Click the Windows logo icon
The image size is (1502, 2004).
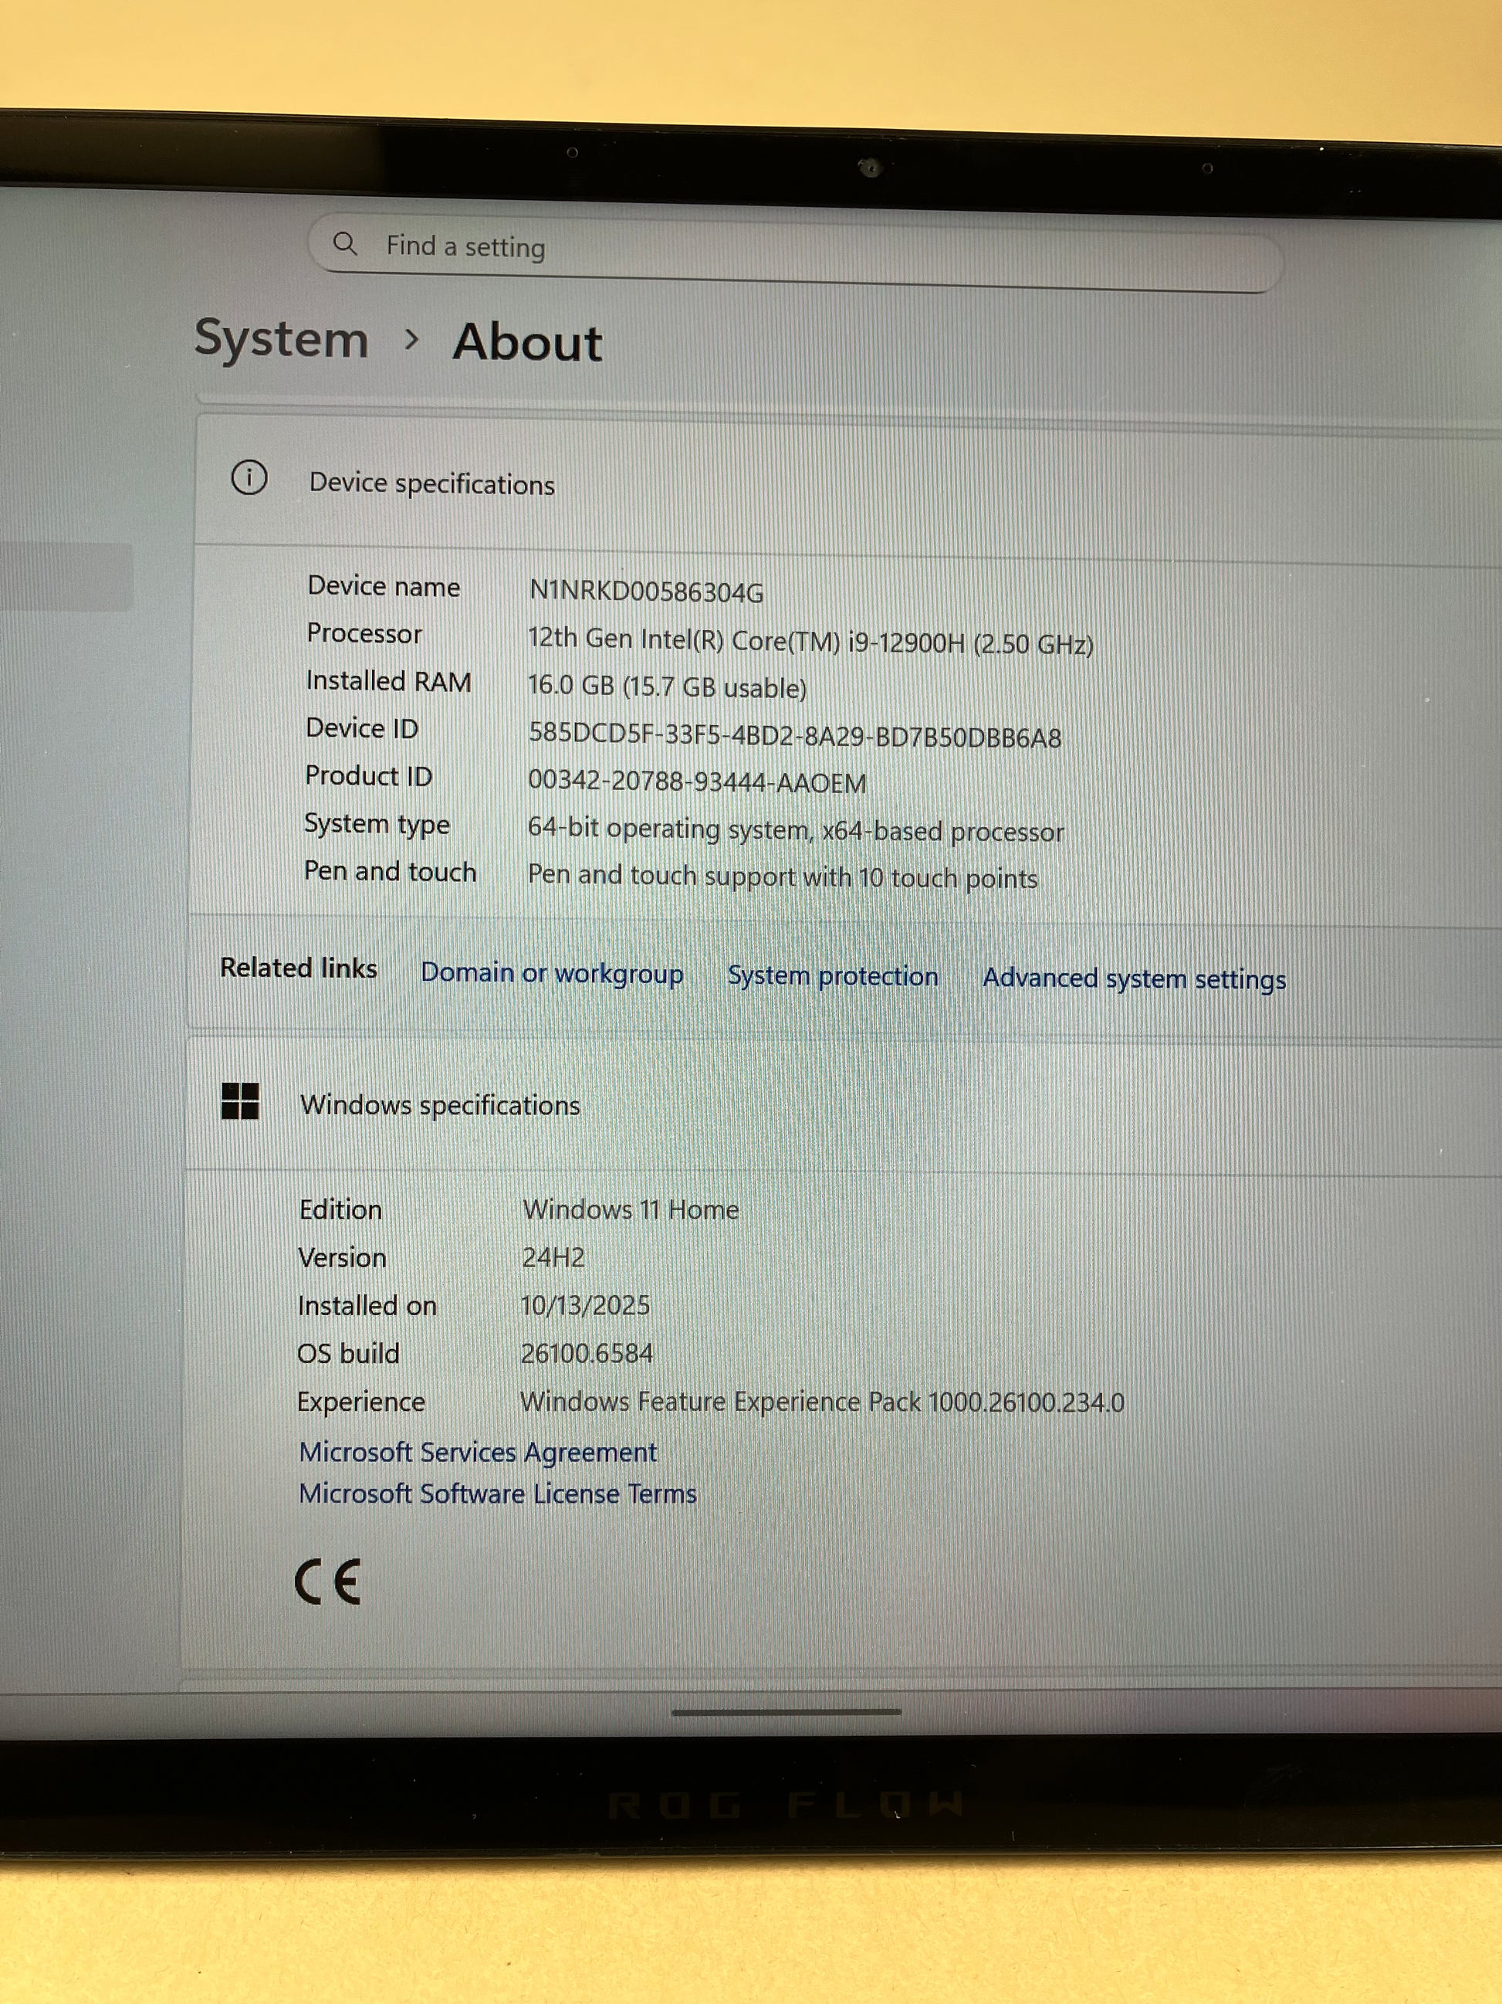click(240, 1100)
